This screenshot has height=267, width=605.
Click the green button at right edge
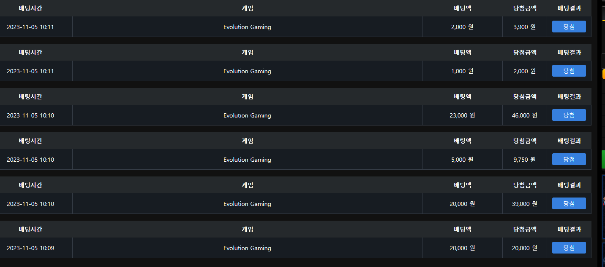pos(603,159)
